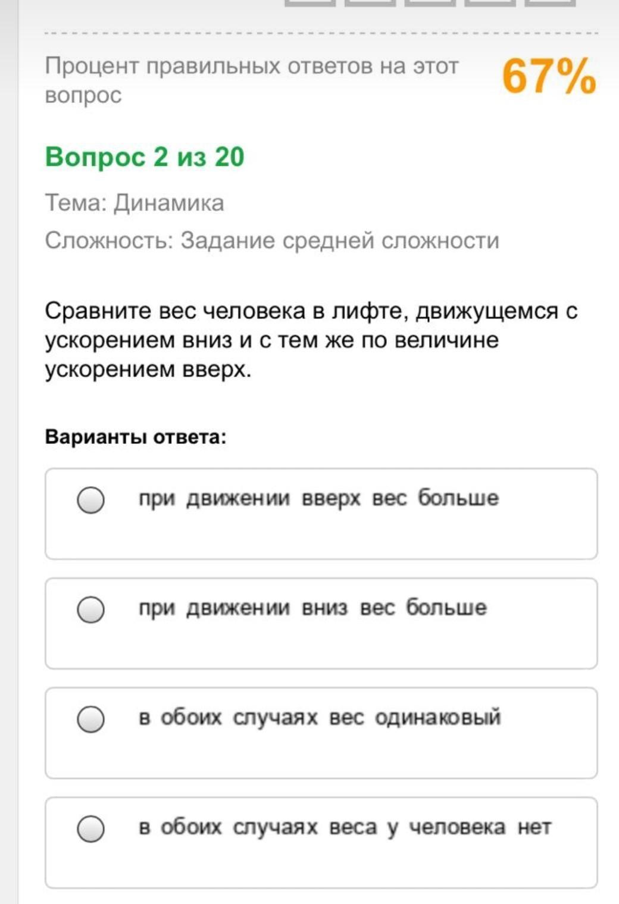Click the 'Тема: Динамика' line
619x904 pixels.
(x=135, y=204)
